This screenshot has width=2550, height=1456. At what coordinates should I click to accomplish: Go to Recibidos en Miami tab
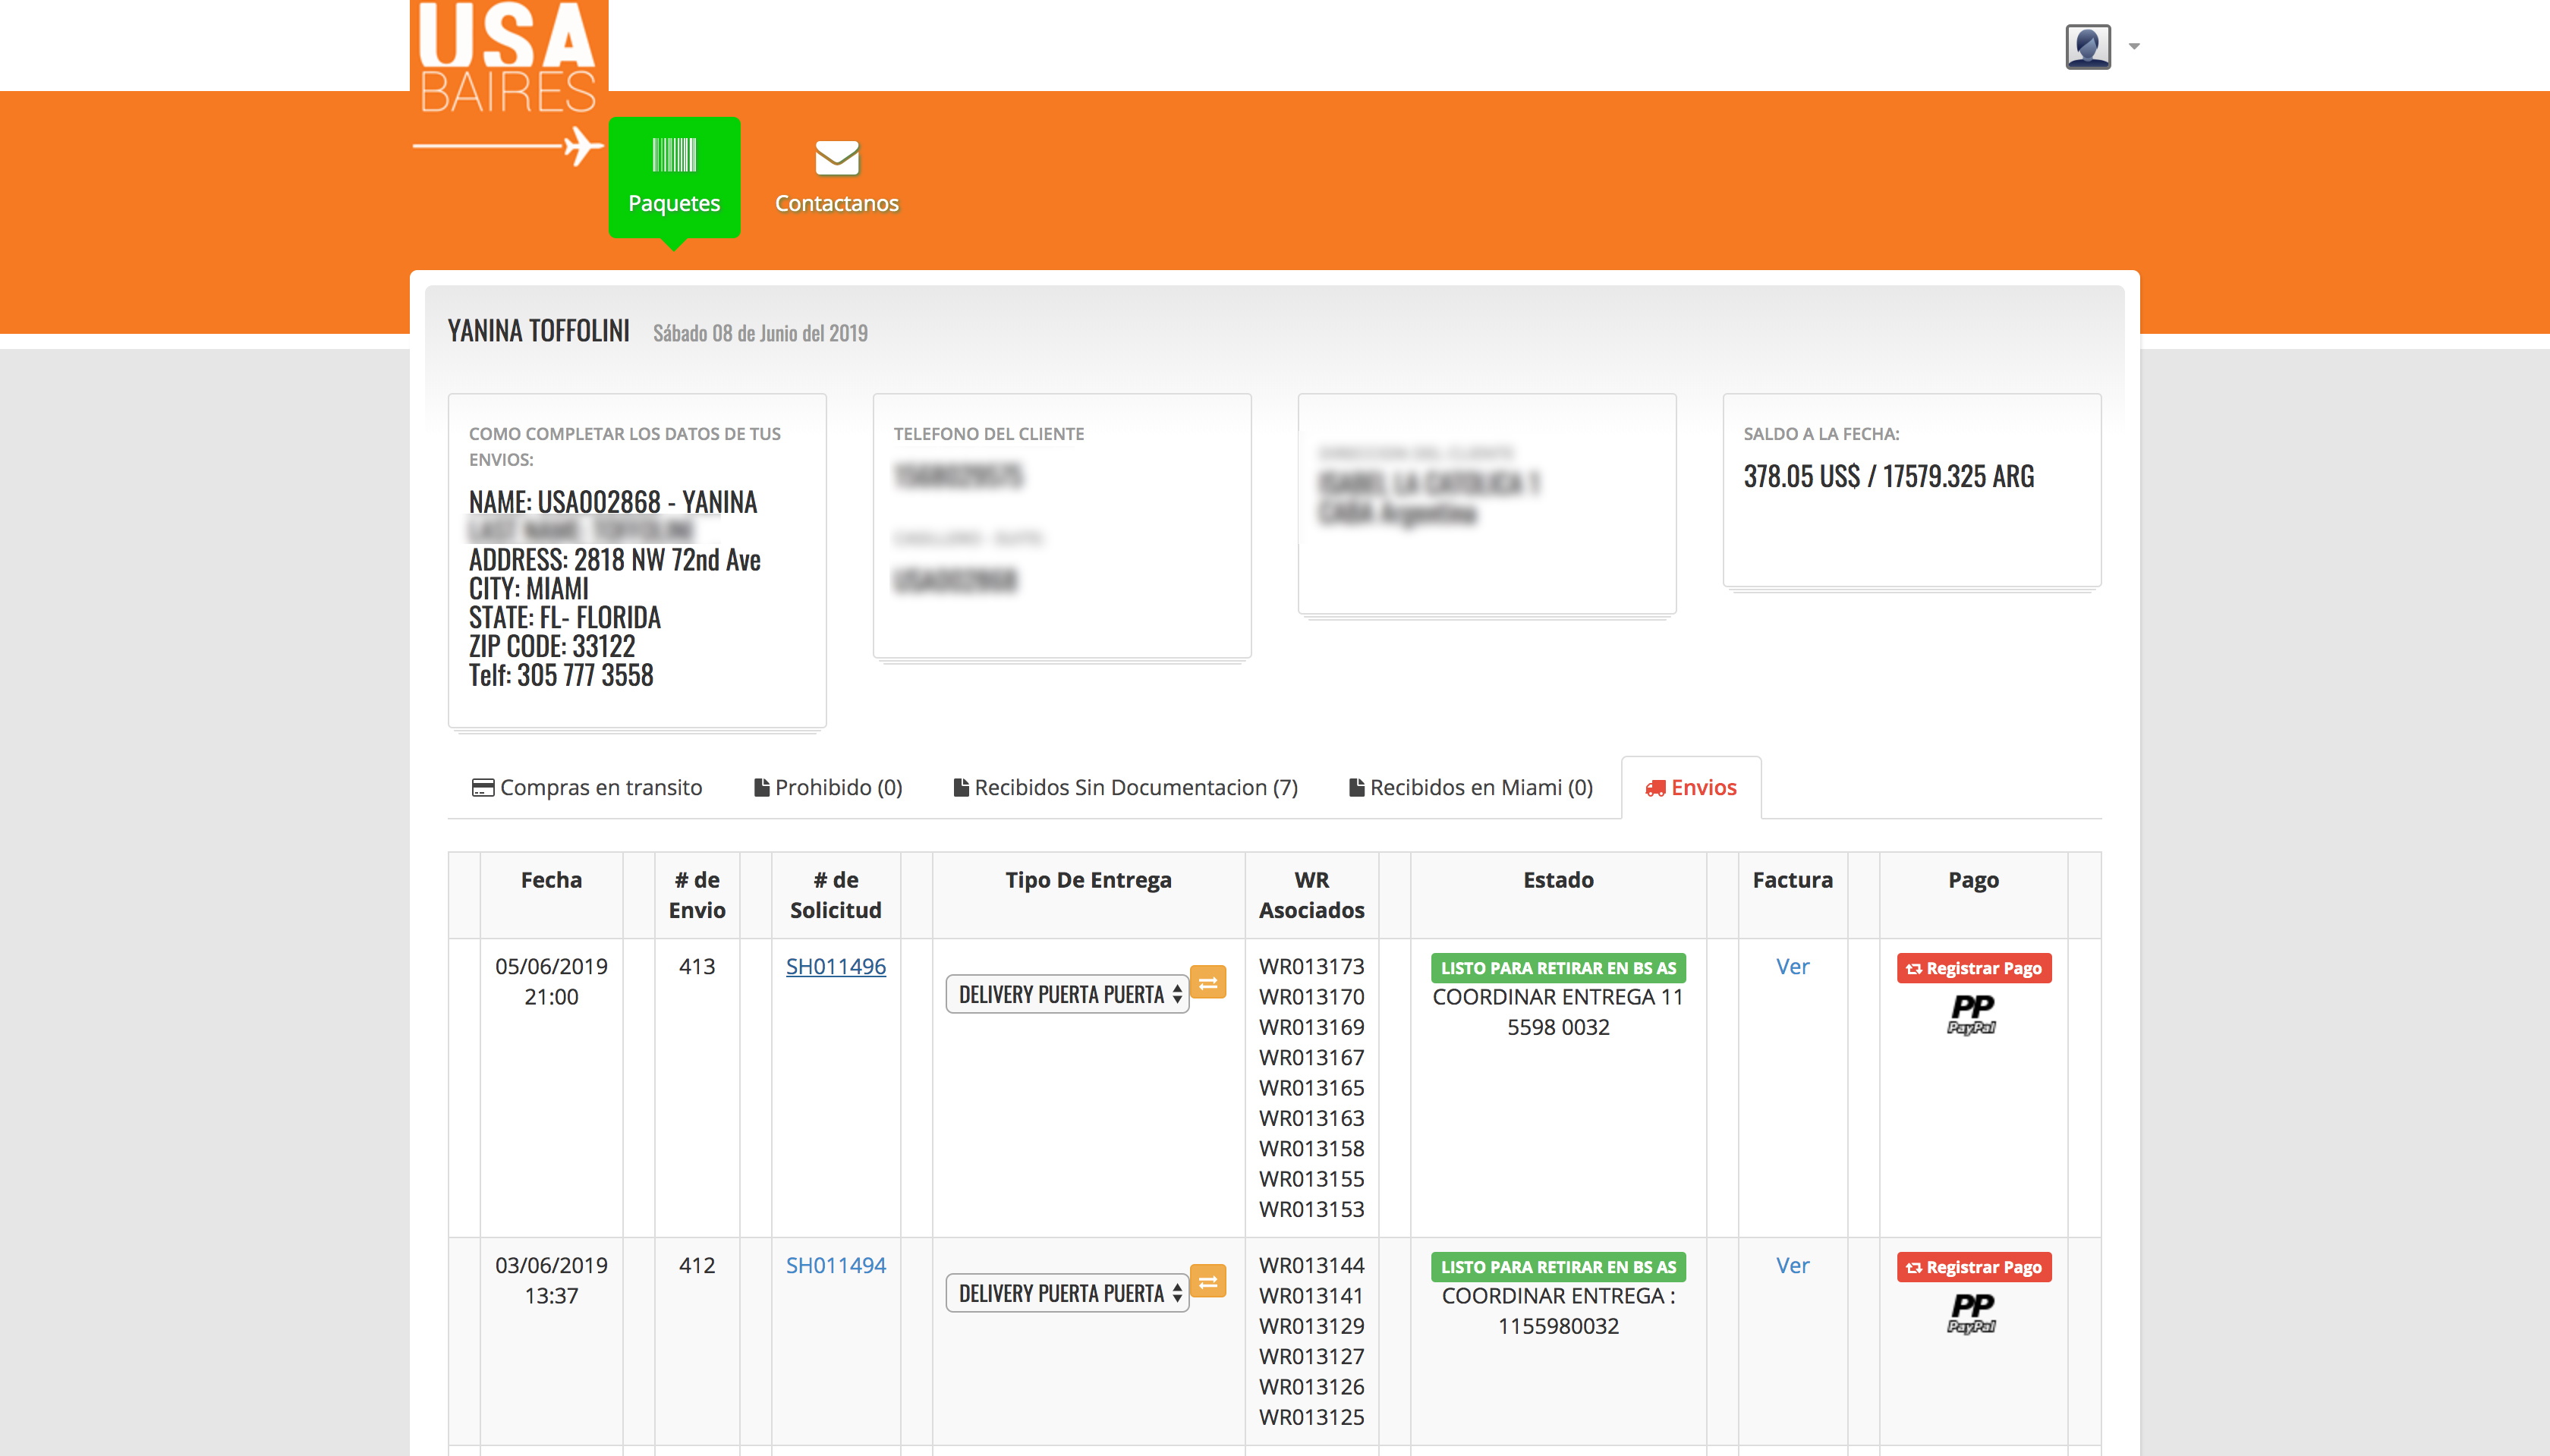pyautogui.click(x=1470, y=788)
